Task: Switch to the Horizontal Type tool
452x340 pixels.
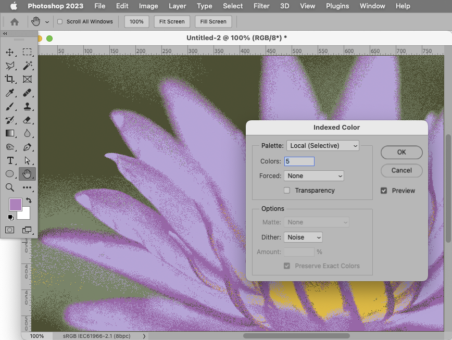Action: pos(9,161)
